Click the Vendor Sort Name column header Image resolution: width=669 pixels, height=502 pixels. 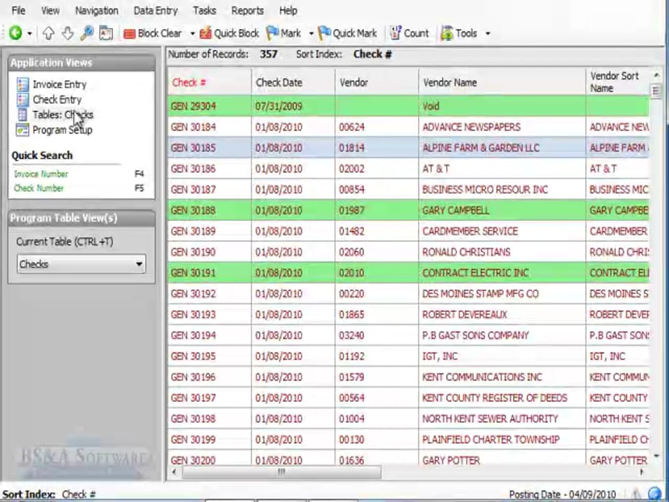tap(618, 82)
